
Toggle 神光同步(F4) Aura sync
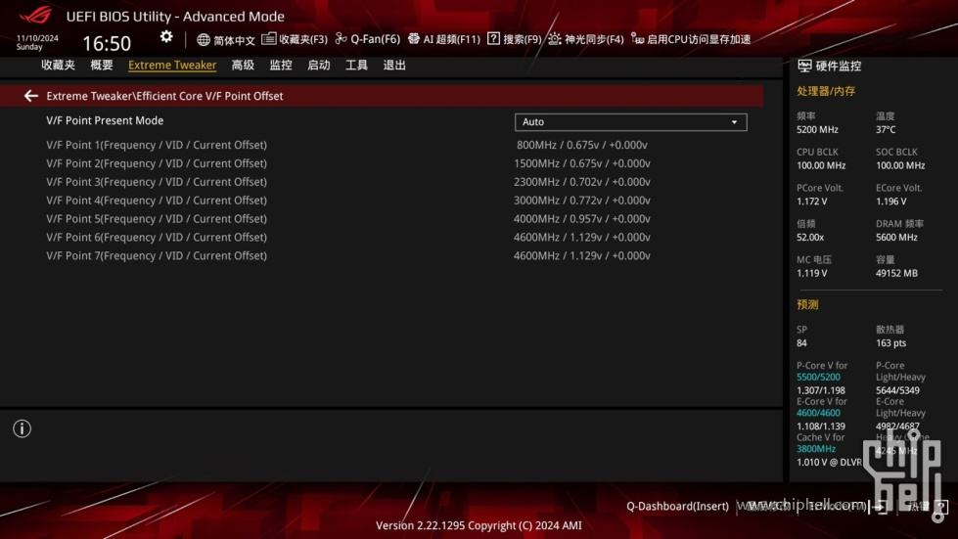point(586,39)
